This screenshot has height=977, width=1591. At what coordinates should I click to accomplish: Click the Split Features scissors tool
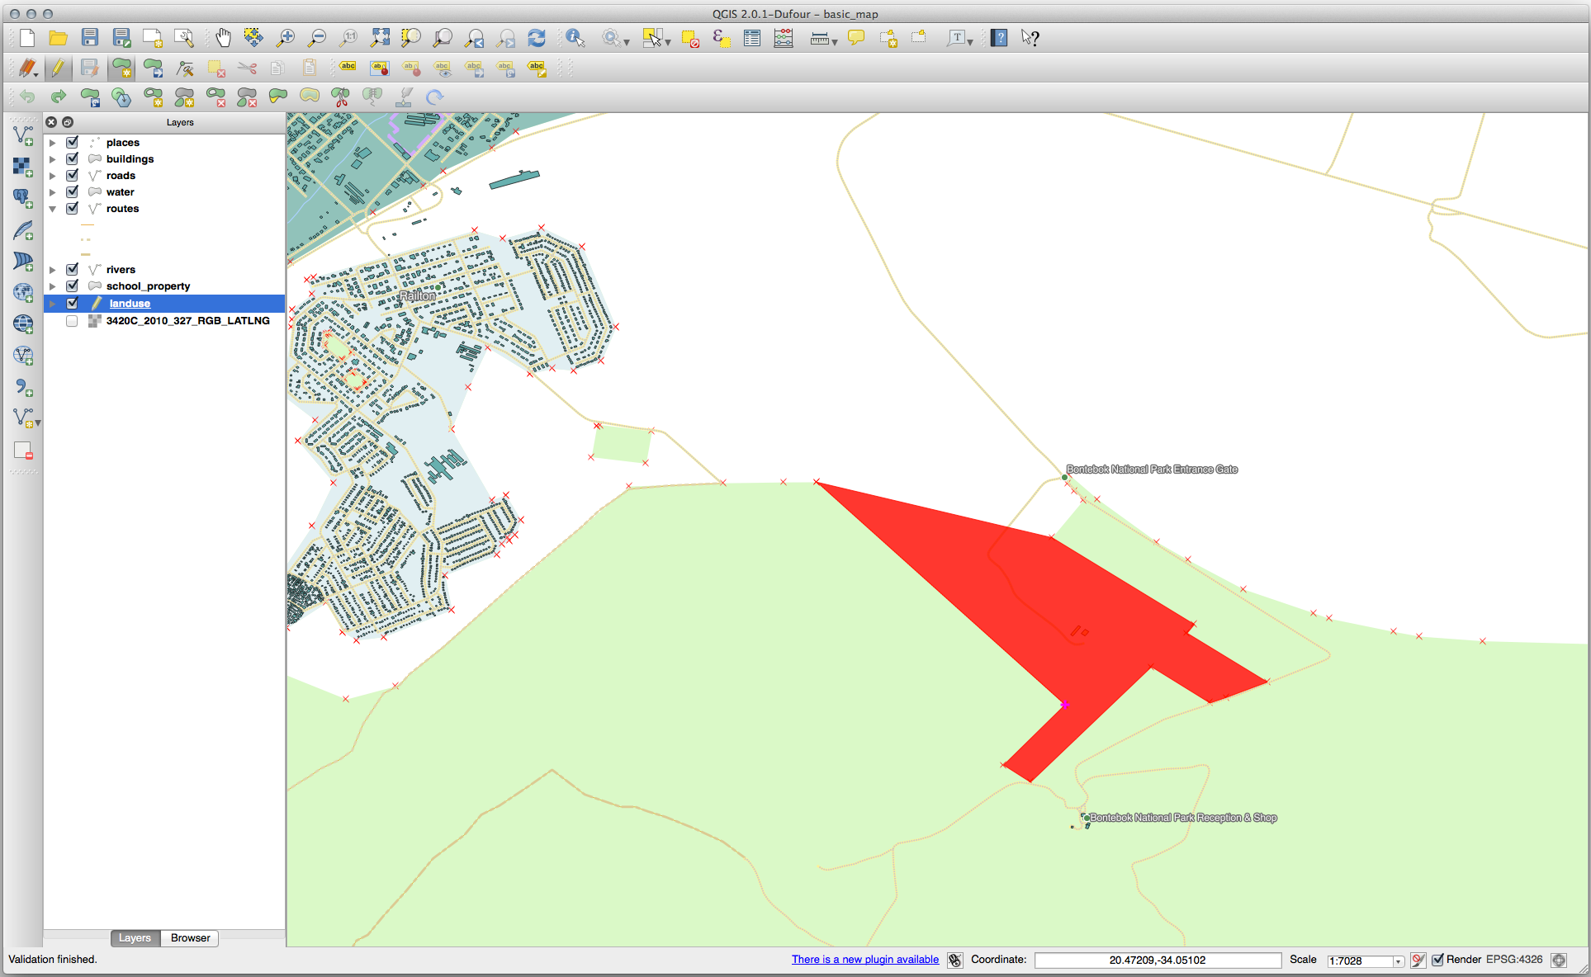click(x=340, y=97)
